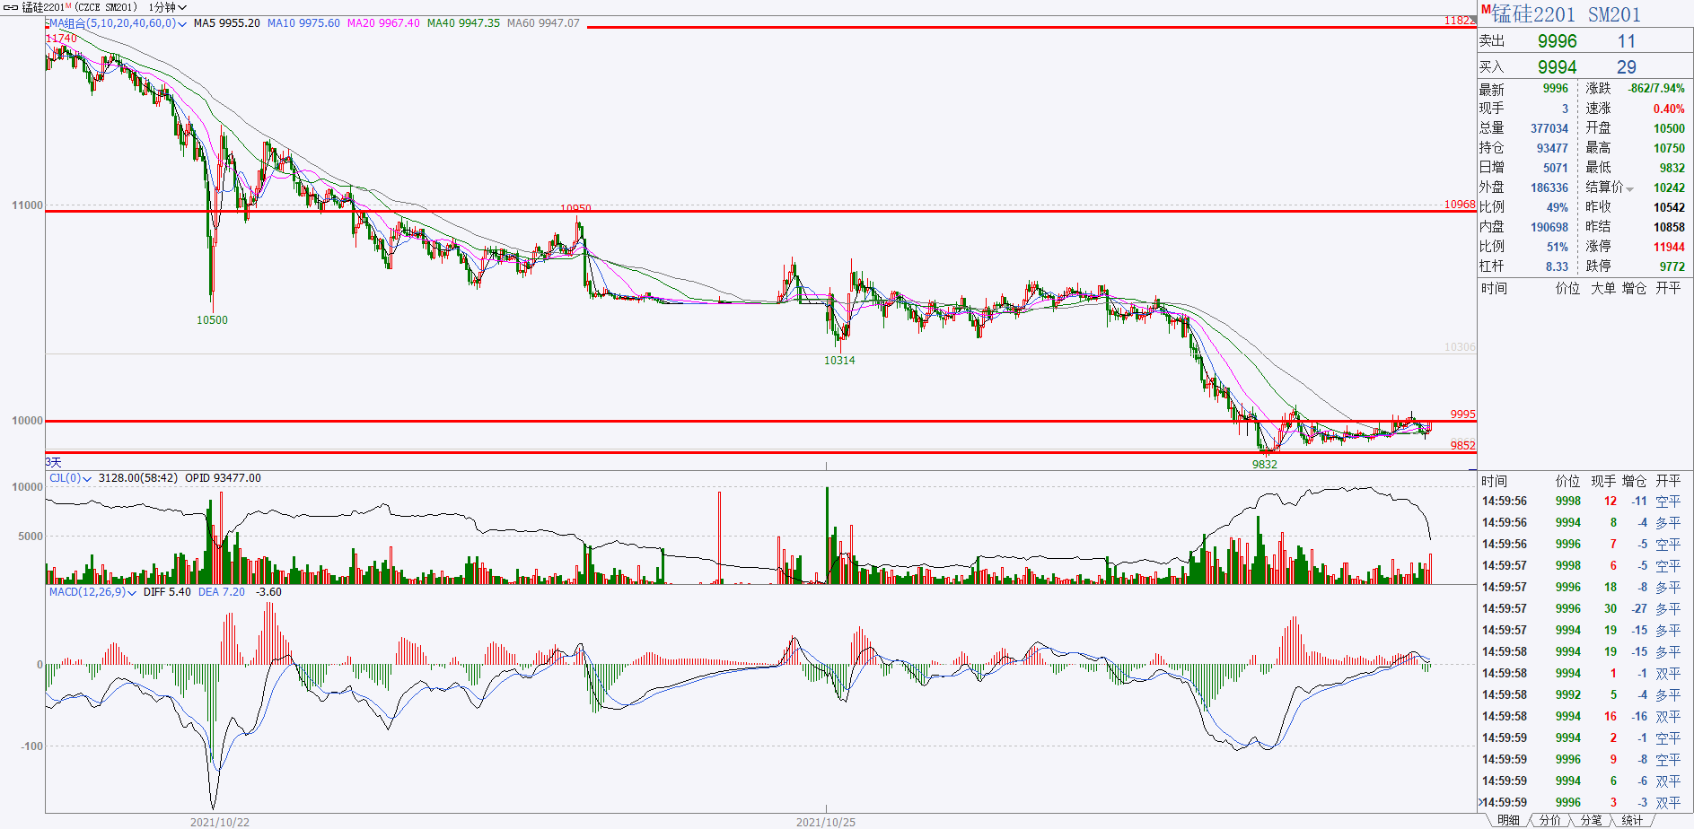1694x829 pixels.
Task: Click the MA20 9967.40 value
Action: [383, 23]
